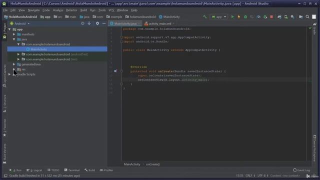Open the Build menu in menu bar

tap(83, 10)
